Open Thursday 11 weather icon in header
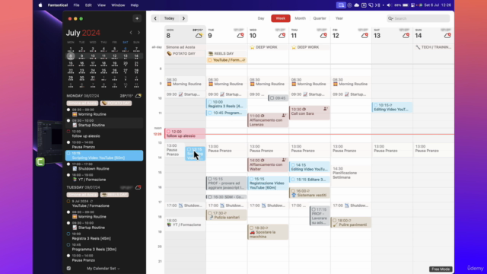The image size is (487, 274). pyautogui.click(x=323, y=36)
